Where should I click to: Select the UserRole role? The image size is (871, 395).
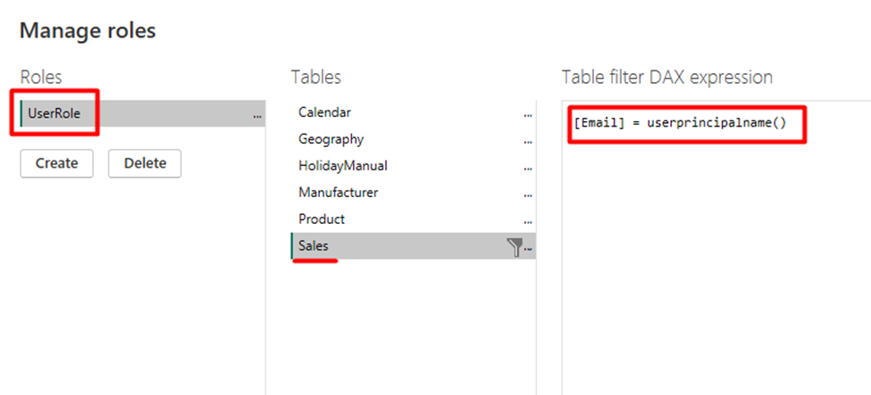coord(55,113)
